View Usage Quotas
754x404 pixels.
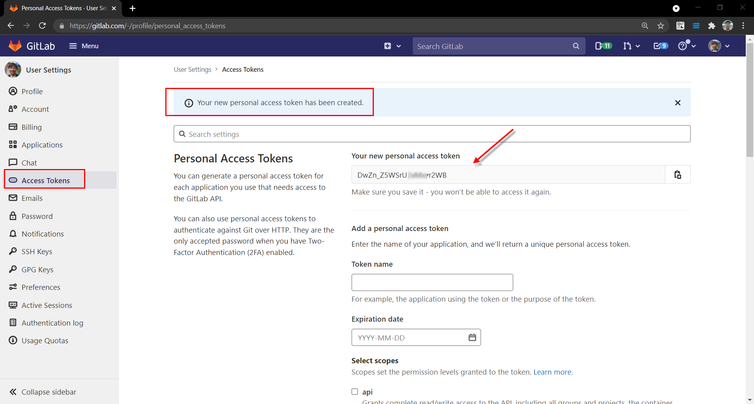pos(45,340)
